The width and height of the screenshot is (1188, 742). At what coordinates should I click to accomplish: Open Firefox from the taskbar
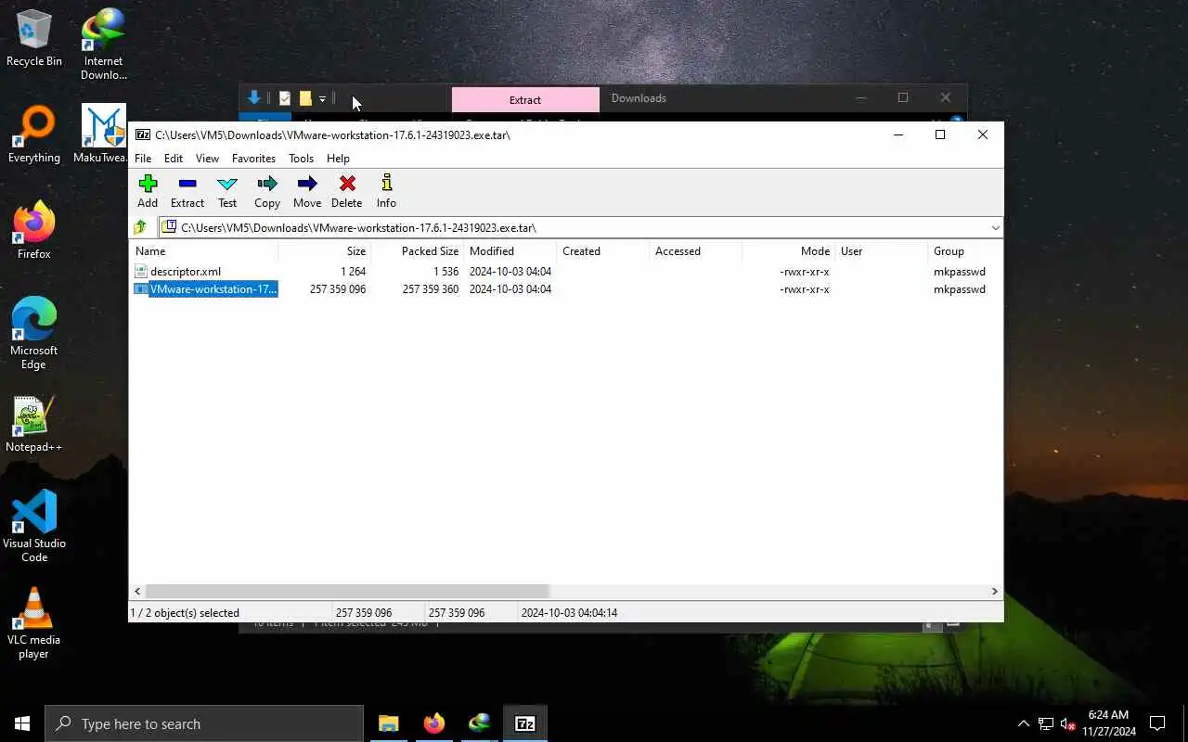click(x=433, y=723)
